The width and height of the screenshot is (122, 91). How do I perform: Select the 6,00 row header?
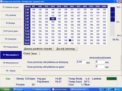(x=27, y=25)
